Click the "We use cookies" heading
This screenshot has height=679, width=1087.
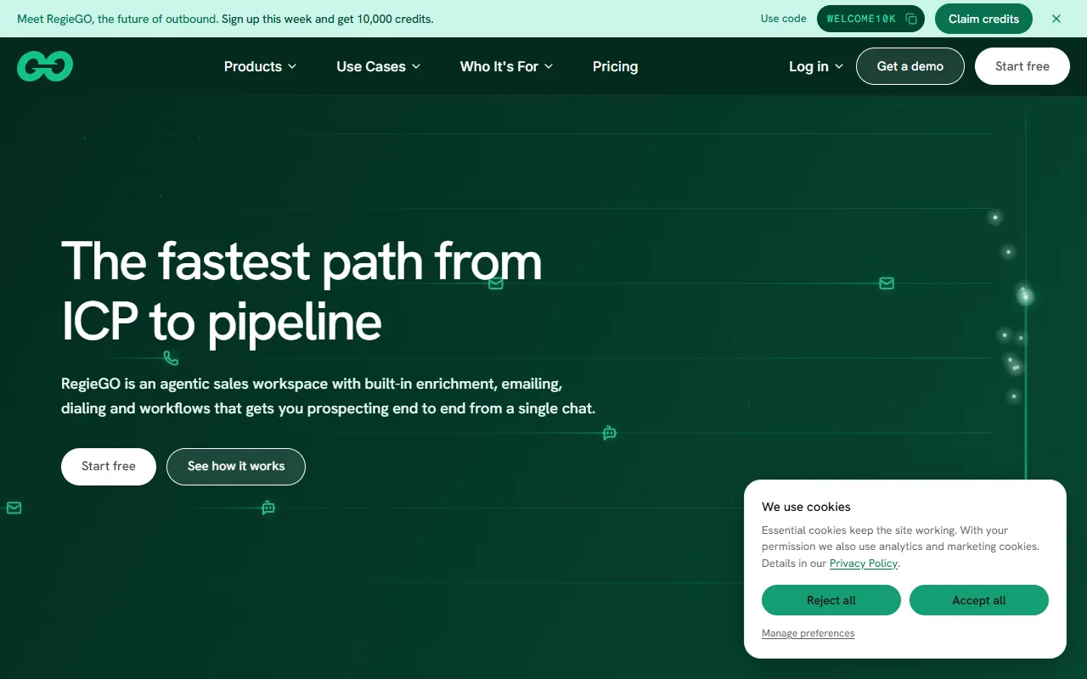pos(806,507)
